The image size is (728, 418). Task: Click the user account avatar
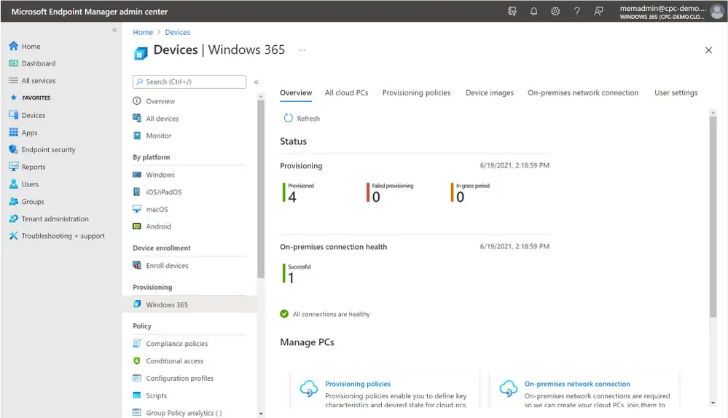point(717,11)
